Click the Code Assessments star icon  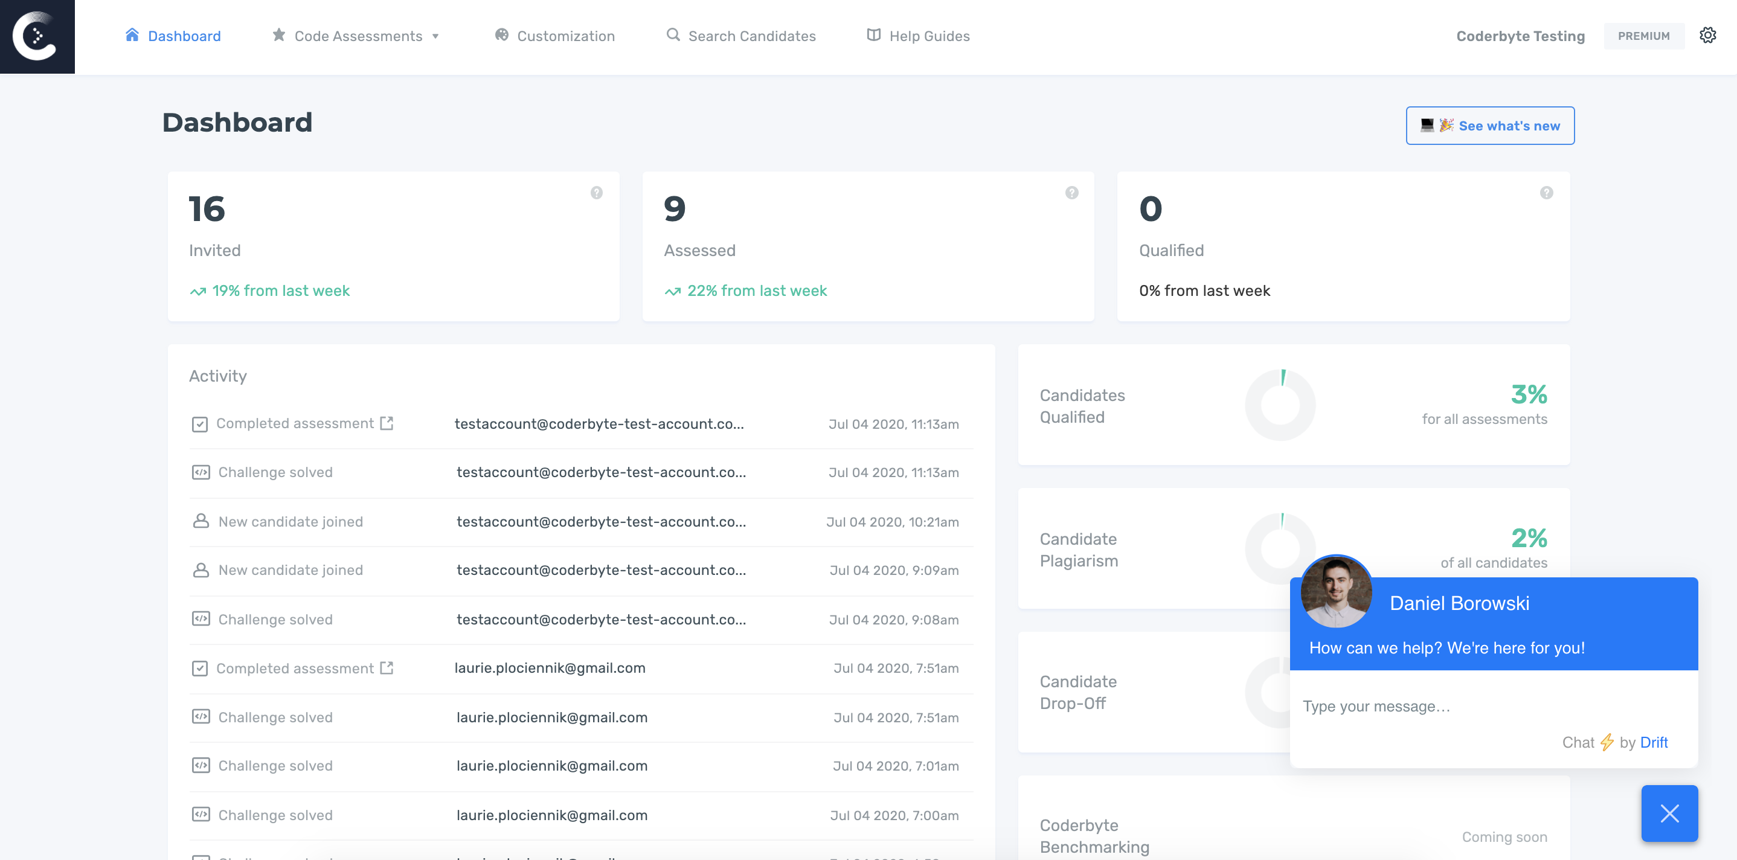(x=279, y=36)
